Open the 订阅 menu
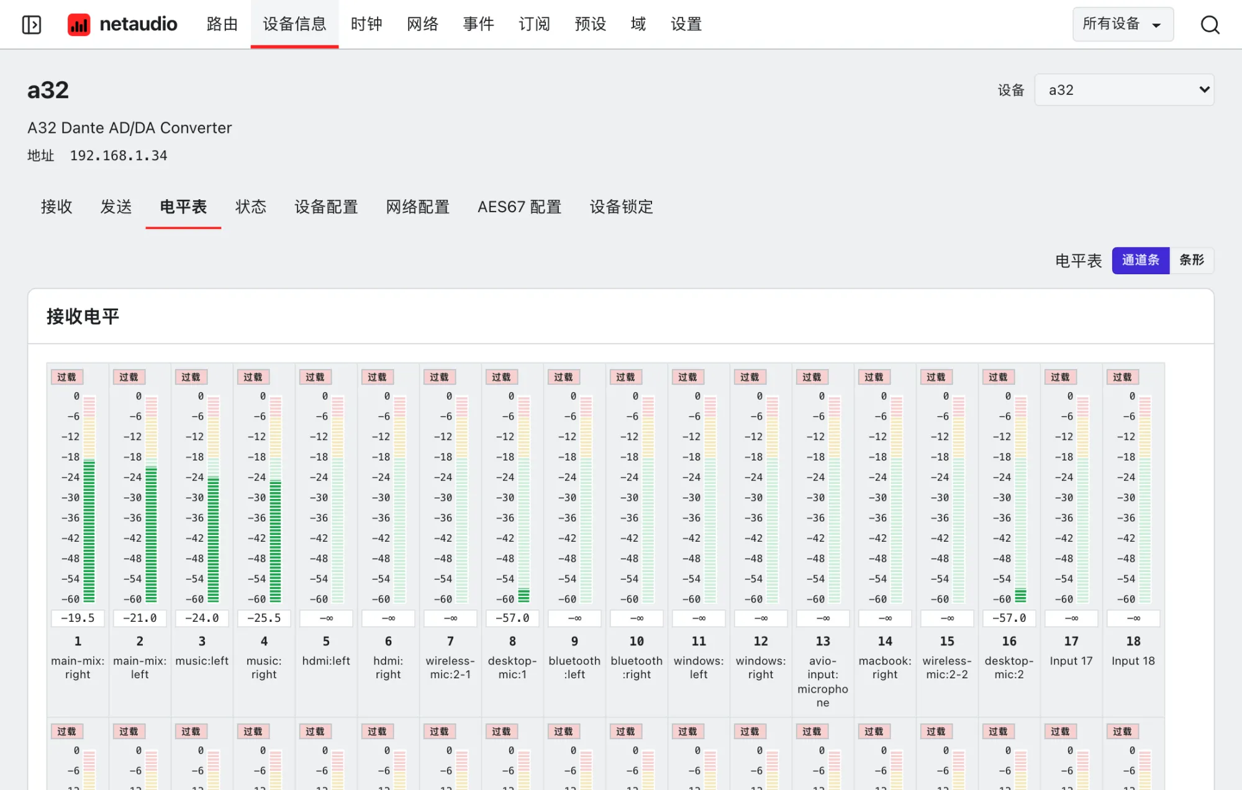The height and width of the screenshot is (790, 1242). point(535,24)
